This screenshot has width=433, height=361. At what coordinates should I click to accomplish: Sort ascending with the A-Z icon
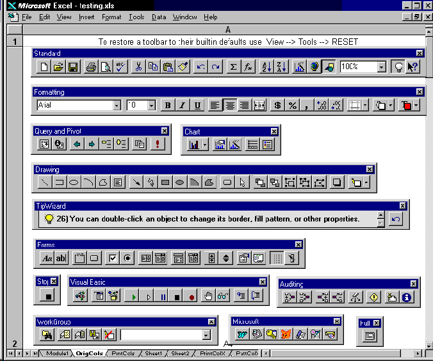pos(266,67)
